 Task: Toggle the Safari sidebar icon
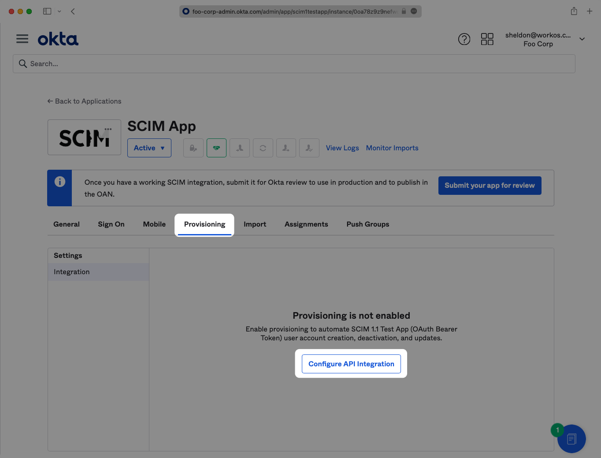(47, 11)
